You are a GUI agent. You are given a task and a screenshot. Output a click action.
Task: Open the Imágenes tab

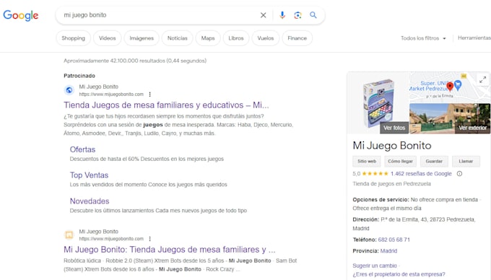[142, 38]
